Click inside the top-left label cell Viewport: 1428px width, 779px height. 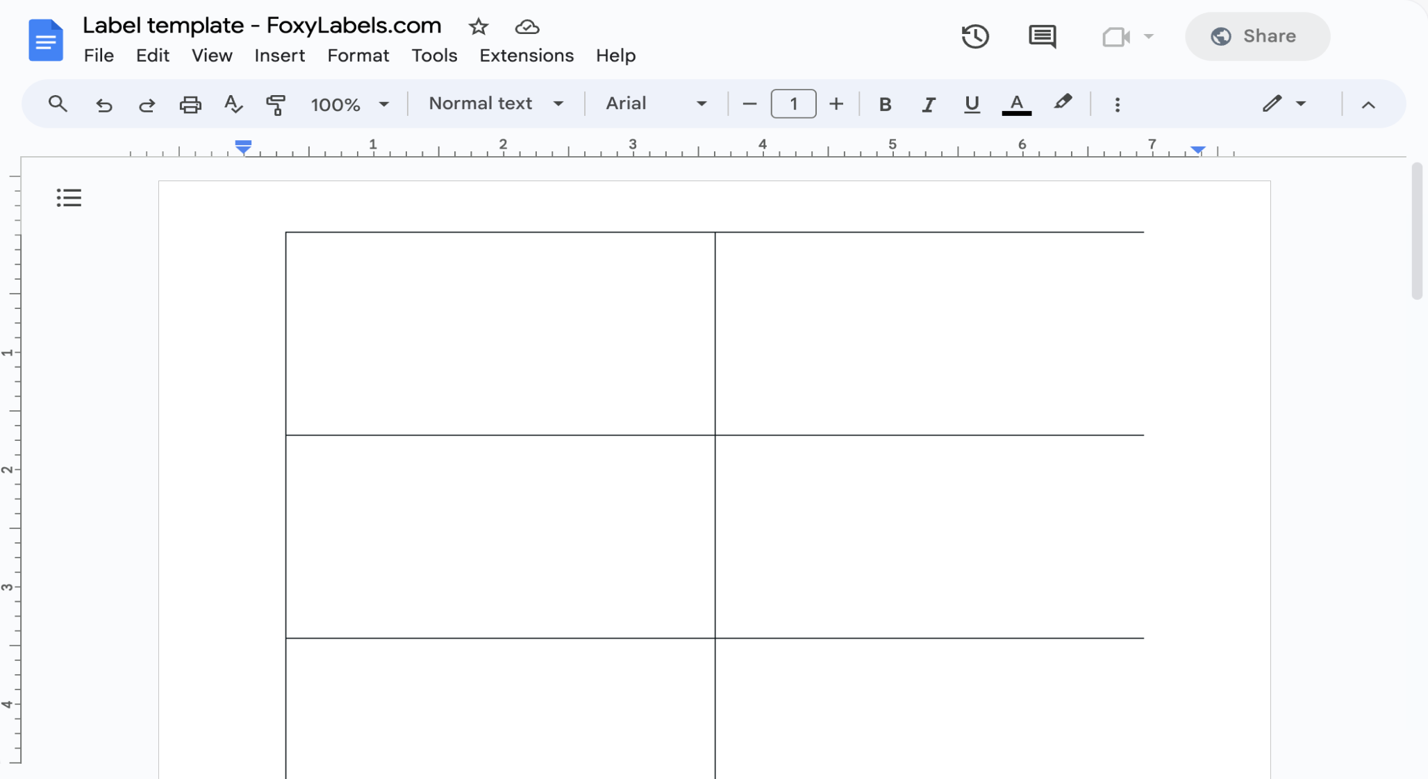point(500,333)
